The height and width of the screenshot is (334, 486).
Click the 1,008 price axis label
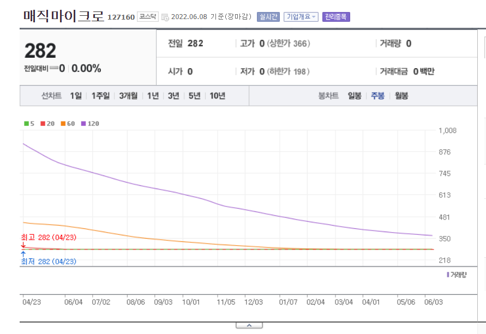point(448,130)
